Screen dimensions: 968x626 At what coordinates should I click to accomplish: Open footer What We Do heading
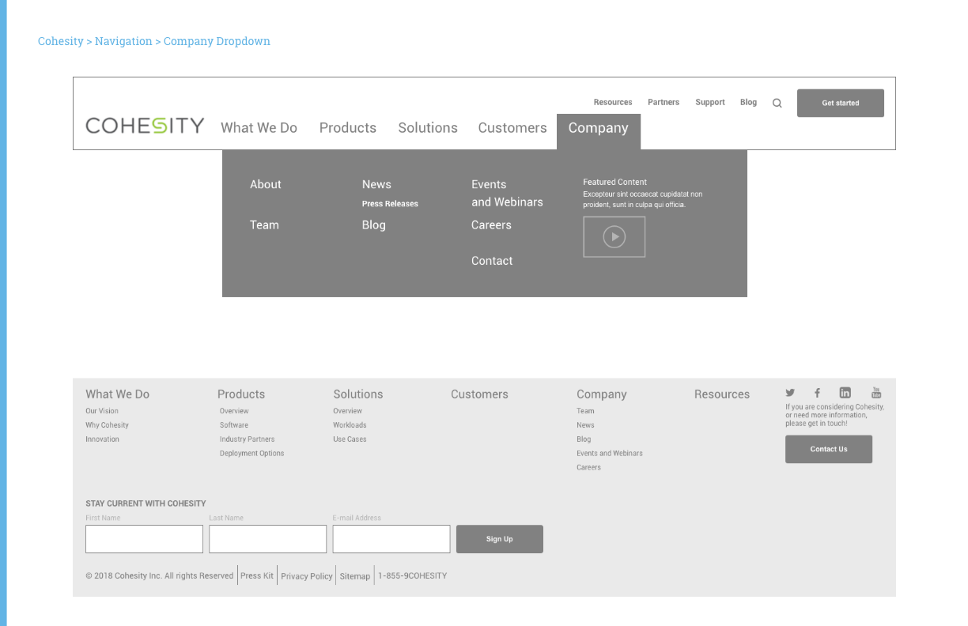[117, 394]
